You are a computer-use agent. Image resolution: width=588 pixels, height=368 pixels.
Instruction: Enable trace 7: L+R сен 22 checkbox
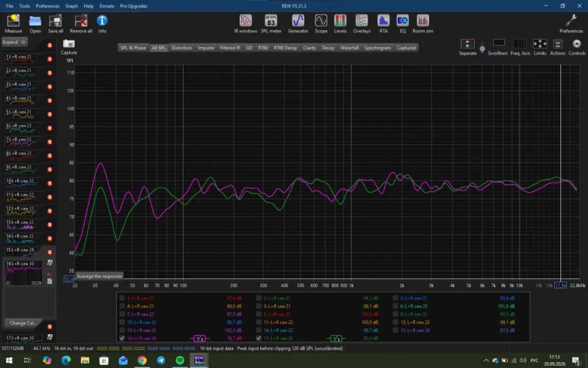click(x=122, y=314)
